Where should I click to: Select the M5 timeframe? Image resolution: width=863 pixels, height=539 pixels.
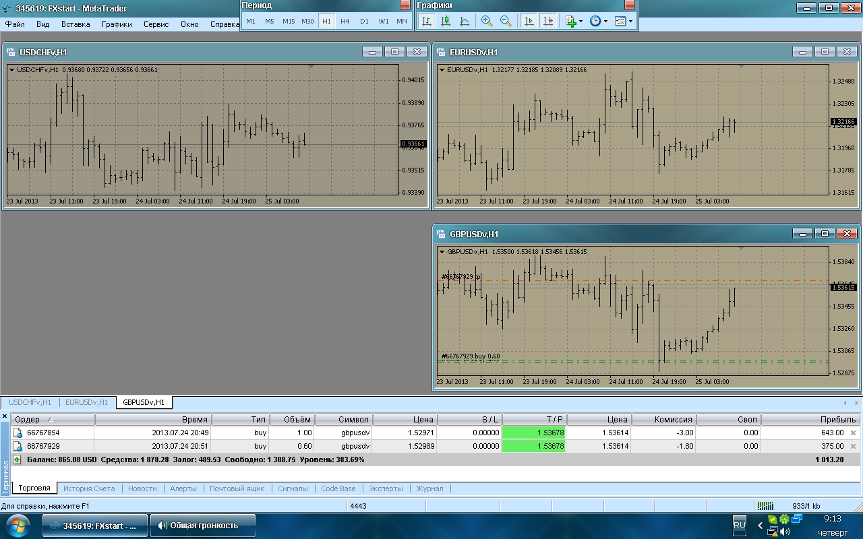point(270,21)
